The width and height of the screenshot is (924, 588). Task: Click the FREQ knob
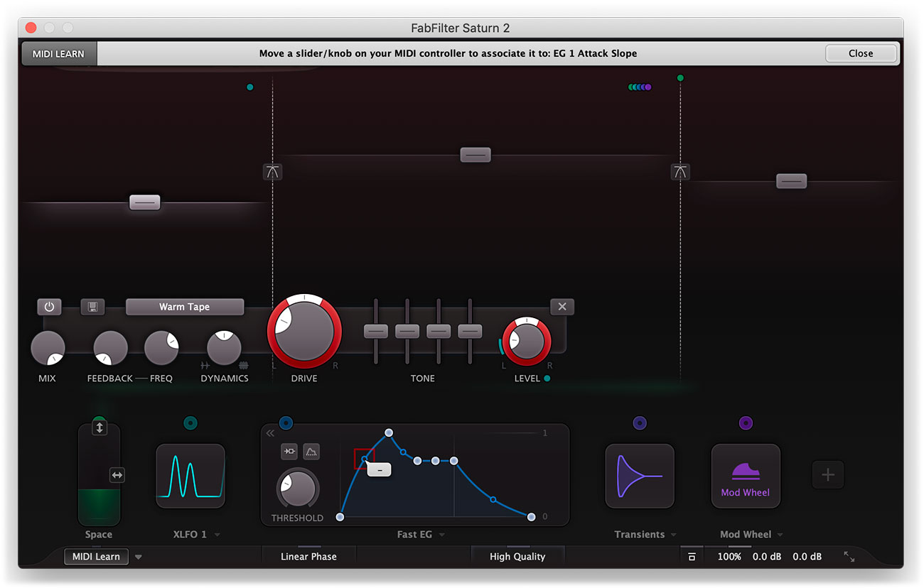click(x=161, y=349)
